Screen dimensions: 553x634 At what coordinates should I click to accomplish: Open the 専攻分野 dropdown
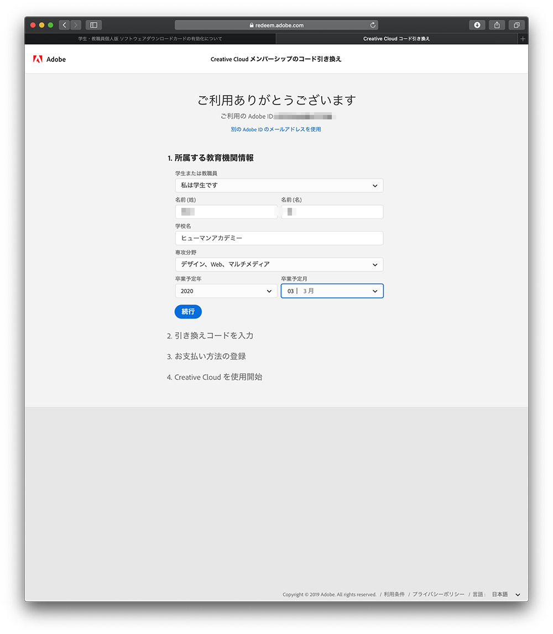pos(279,264)
